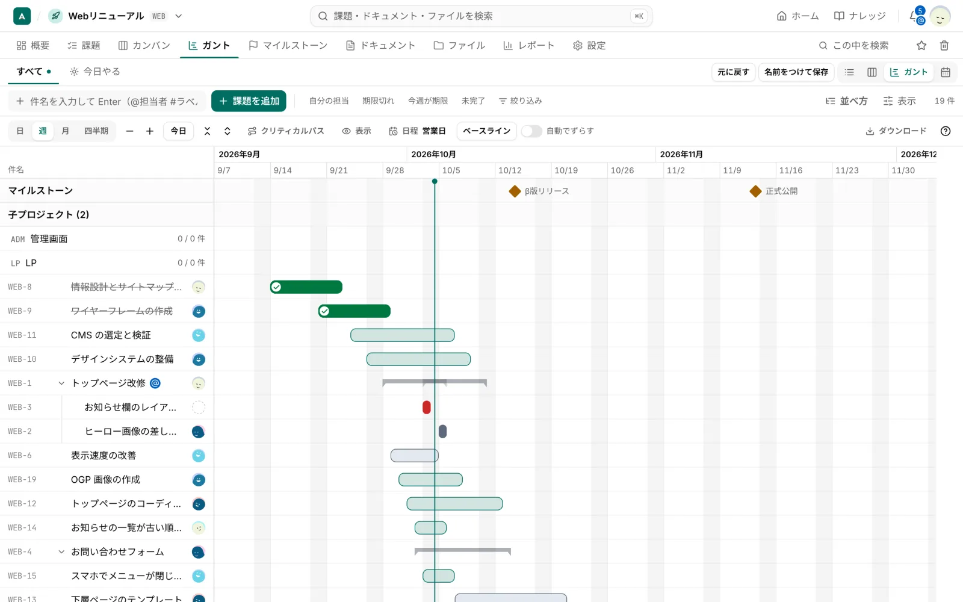
Task: Zoom in with the plus icon
Action: pos(150,131)
